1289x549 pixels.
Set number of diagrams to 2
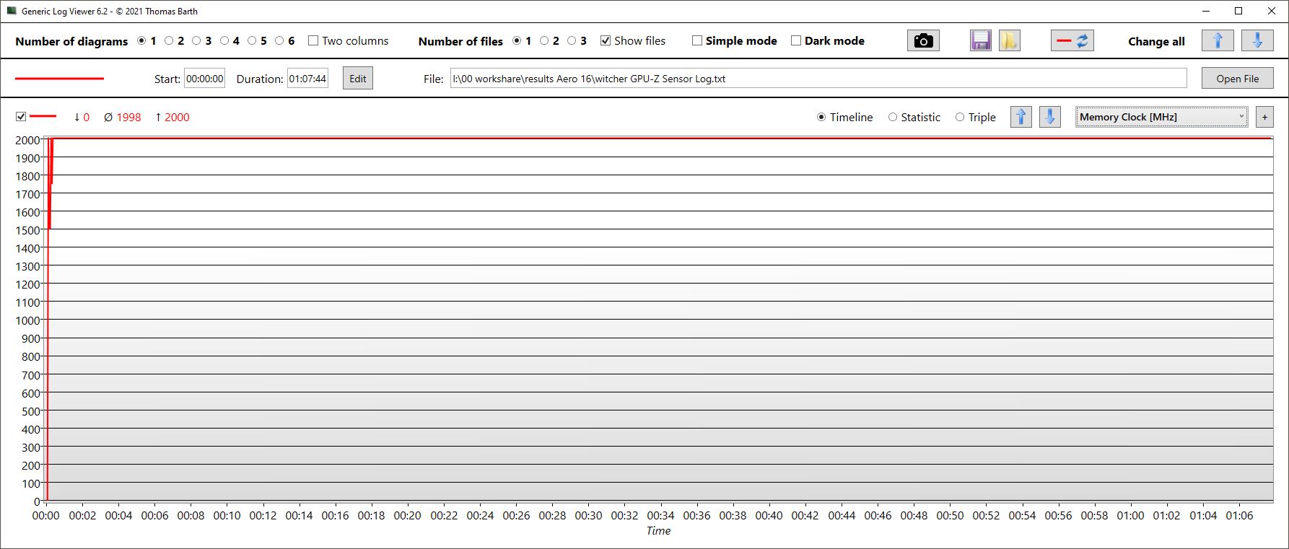pos(169,41)
